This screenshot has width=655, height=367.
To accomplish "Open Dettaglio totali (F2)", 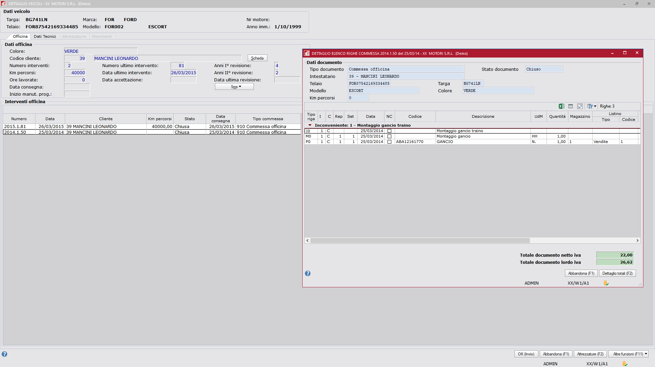I will tap(617, 273).
